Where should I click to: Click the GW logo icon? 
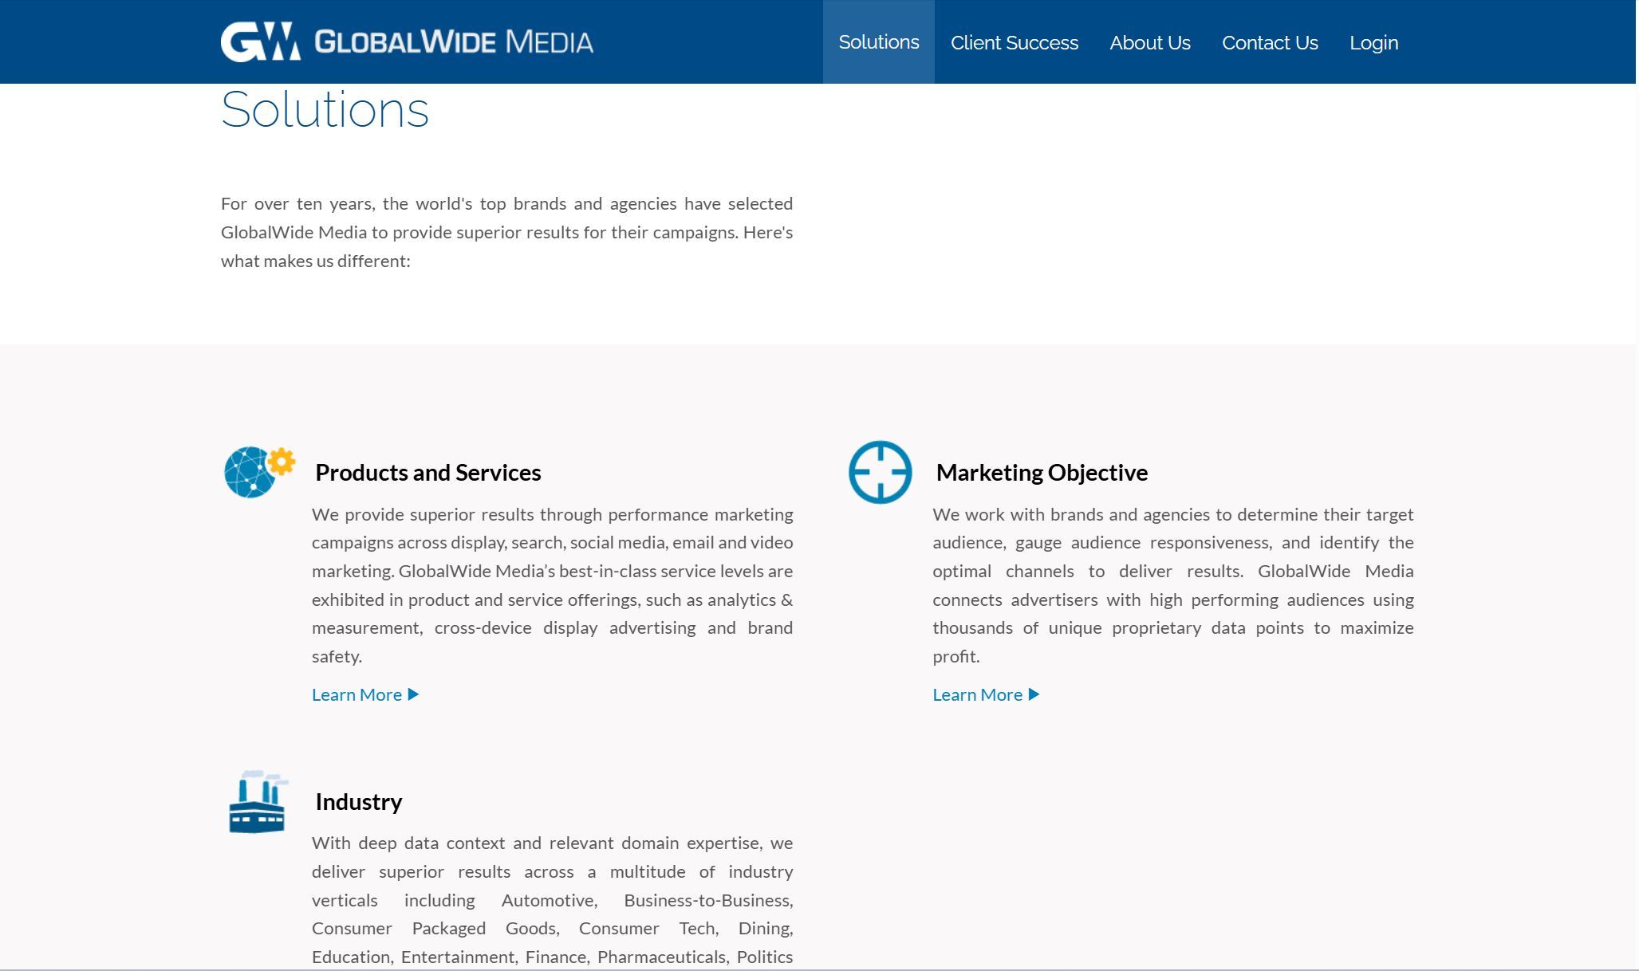click(x=260, y=41)
